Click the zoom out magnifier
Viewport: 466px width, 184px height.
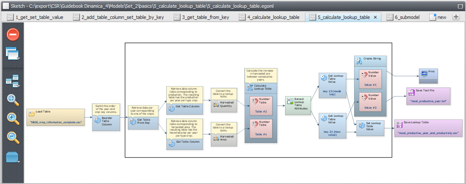pyautogui.click(x=13, y=137)
